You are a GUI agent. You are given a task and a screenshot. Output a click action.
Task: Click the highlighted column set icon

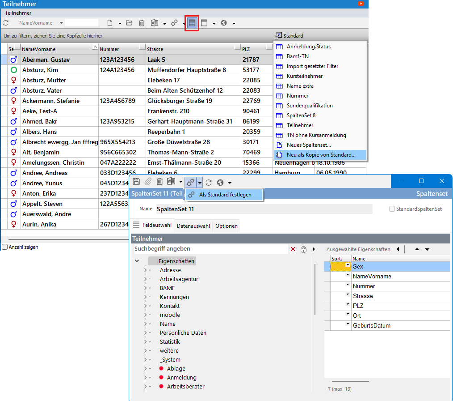(x=192, y=23)
